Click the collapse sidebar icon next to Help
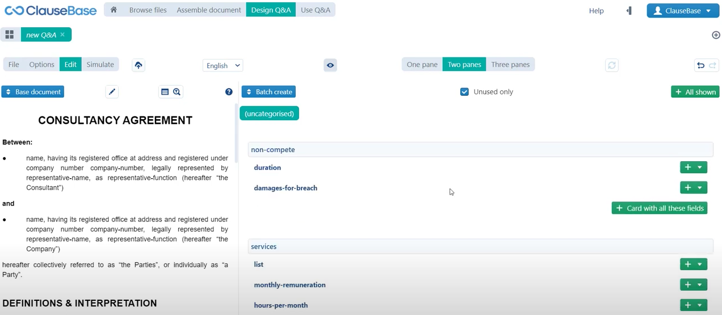This screenshot has width=722, height=315. tap(629, 11)
